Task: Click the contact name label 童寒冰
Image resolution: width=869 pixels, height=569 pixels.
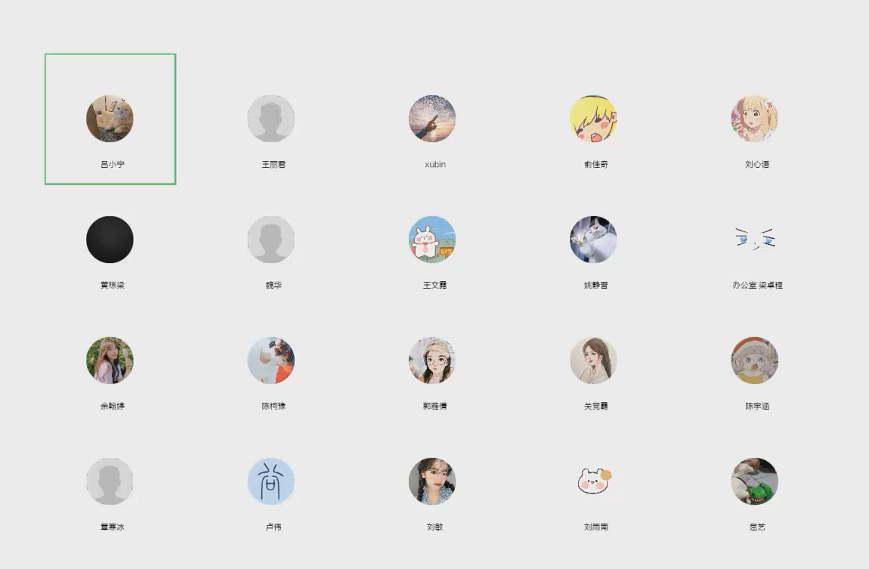Action: click(x=113, y=527)
